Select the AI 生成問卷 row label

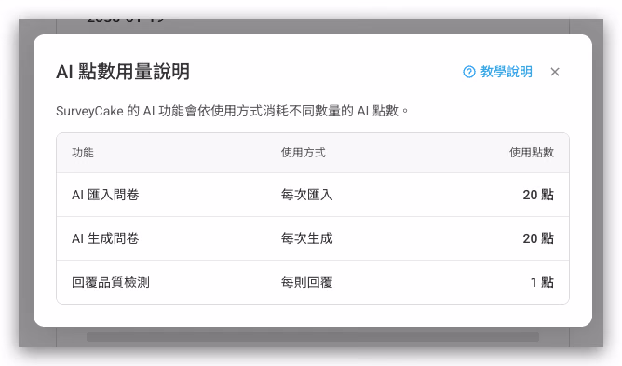(x=105, y=238)
